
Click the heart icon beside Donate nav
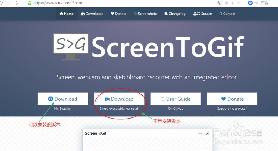[112, 13]
